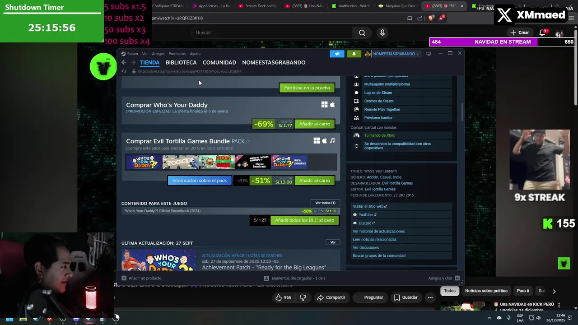Image resolution: width=578 pixels, height=325 pixels.
Task: Open the Amigos menu
Action: pos(158,54)
